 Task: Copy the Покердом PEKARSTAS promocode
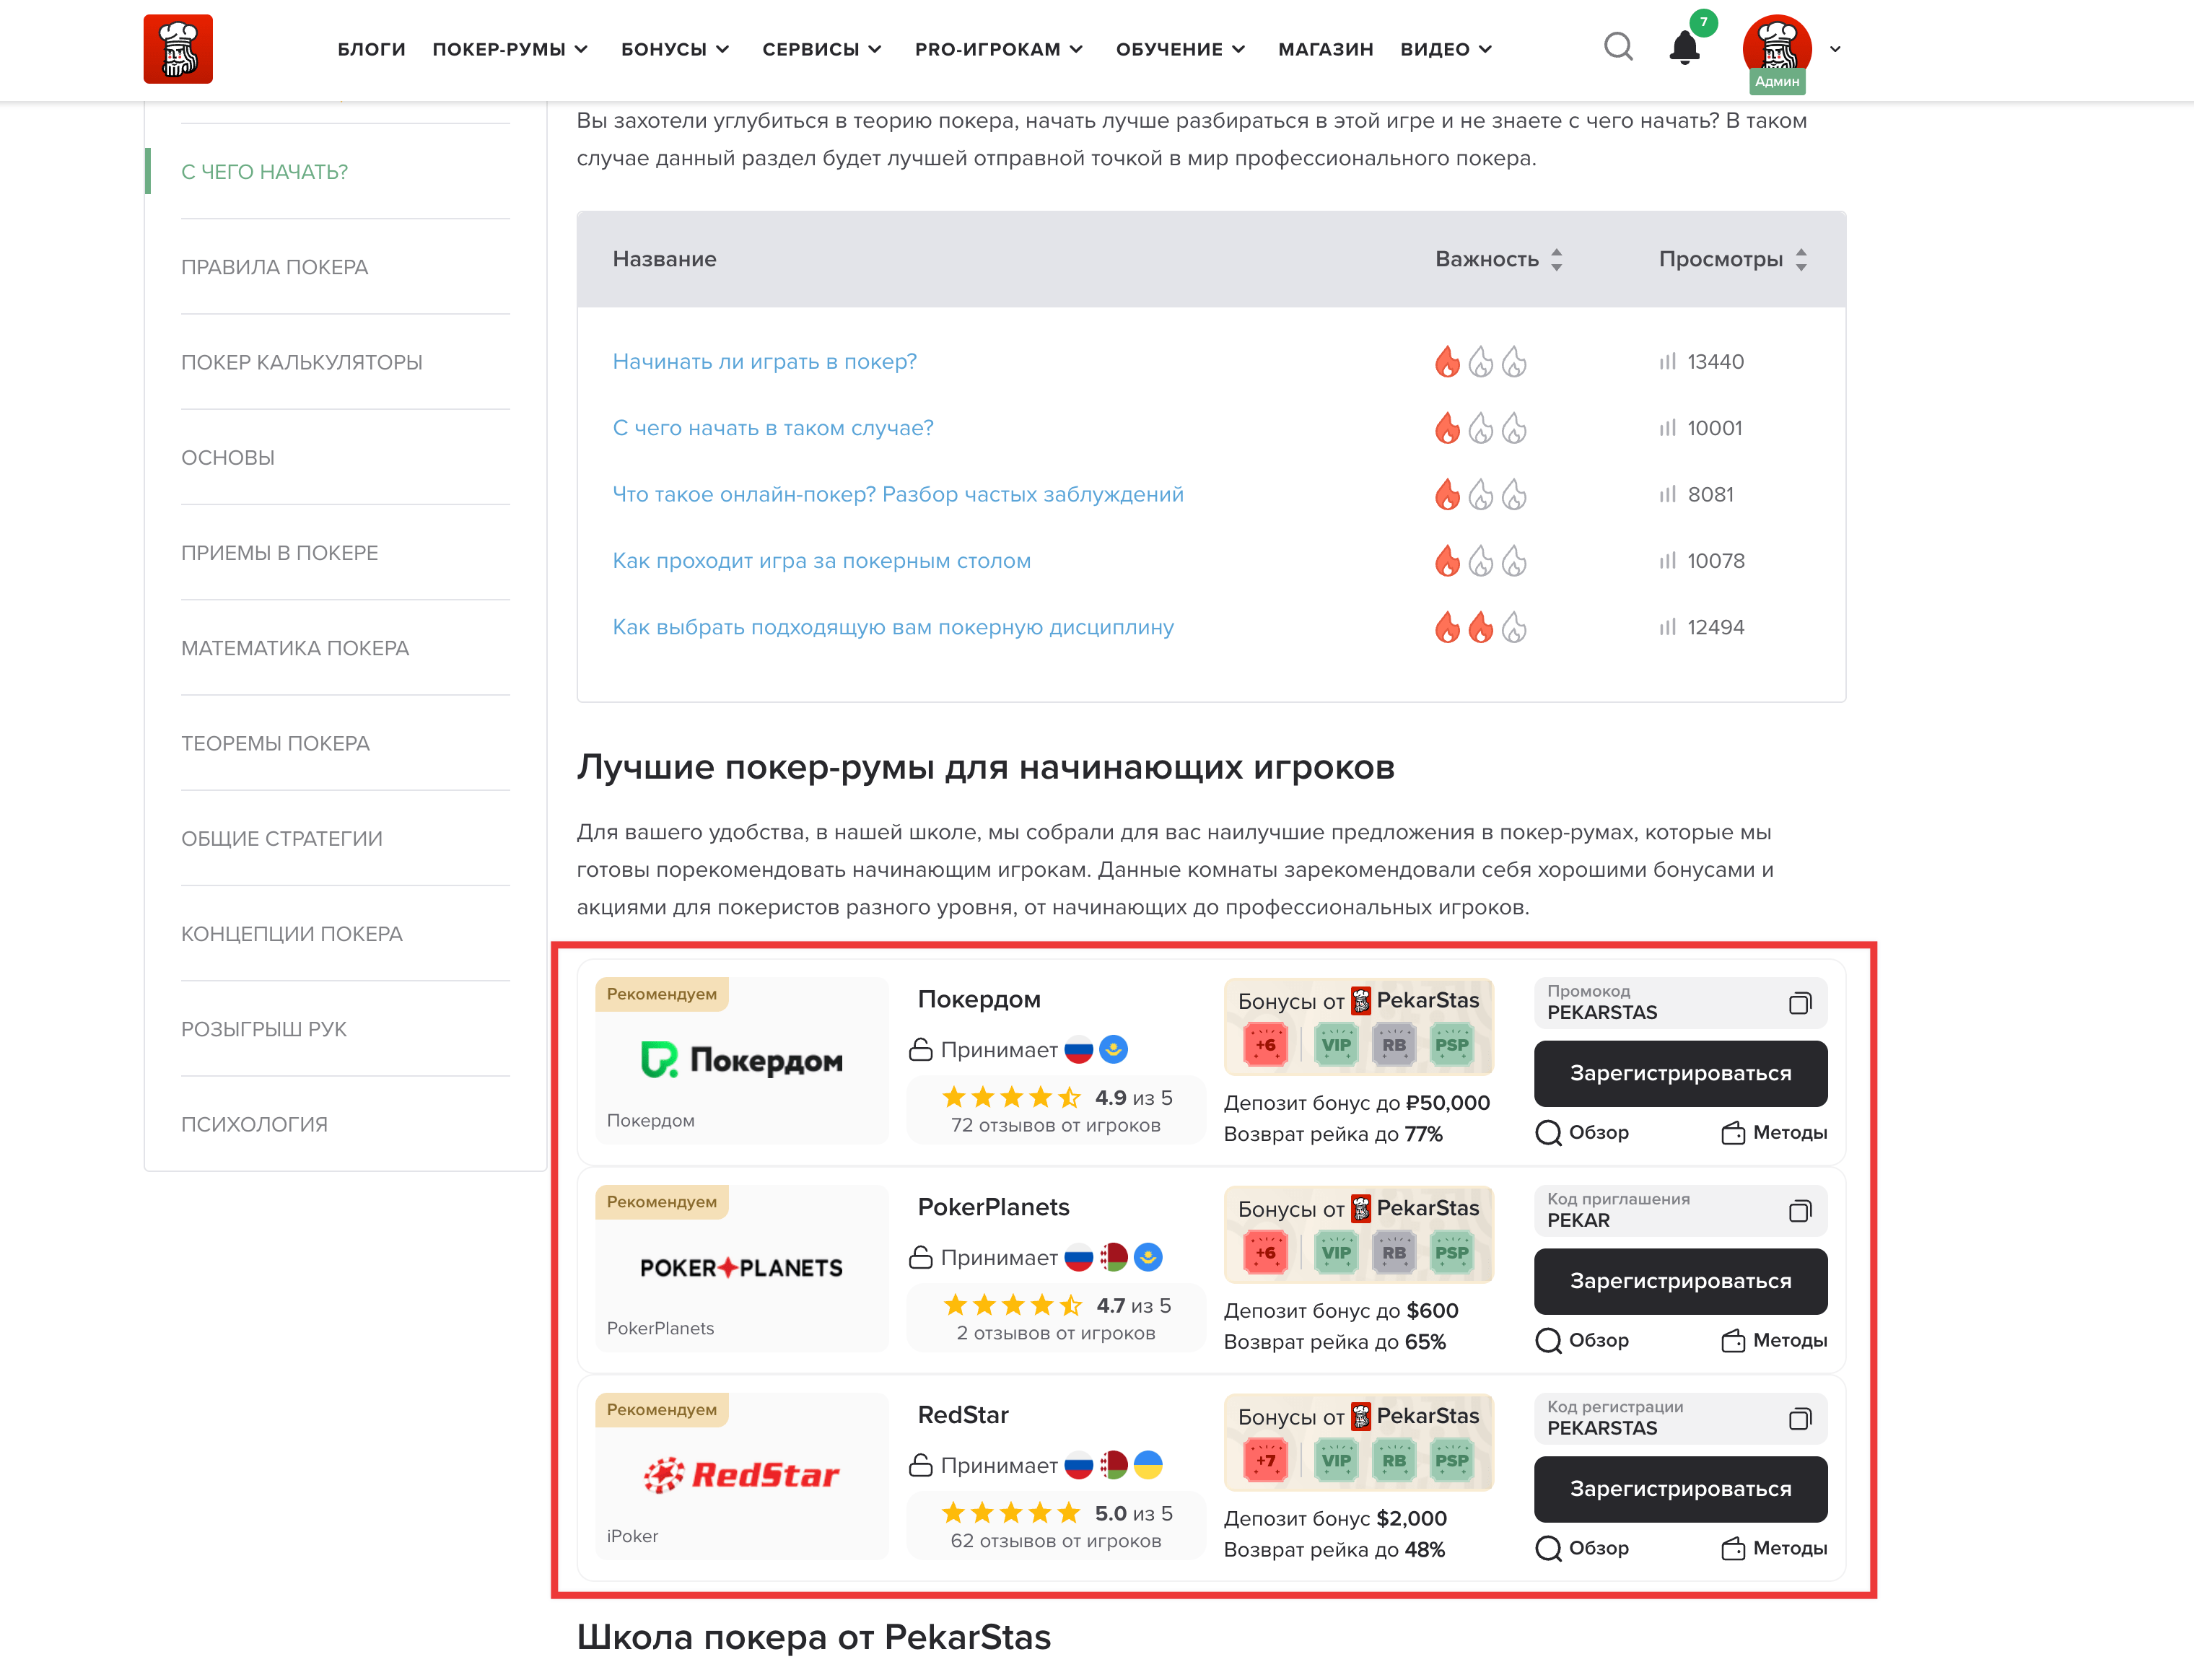click(x=1799, y=1003)
